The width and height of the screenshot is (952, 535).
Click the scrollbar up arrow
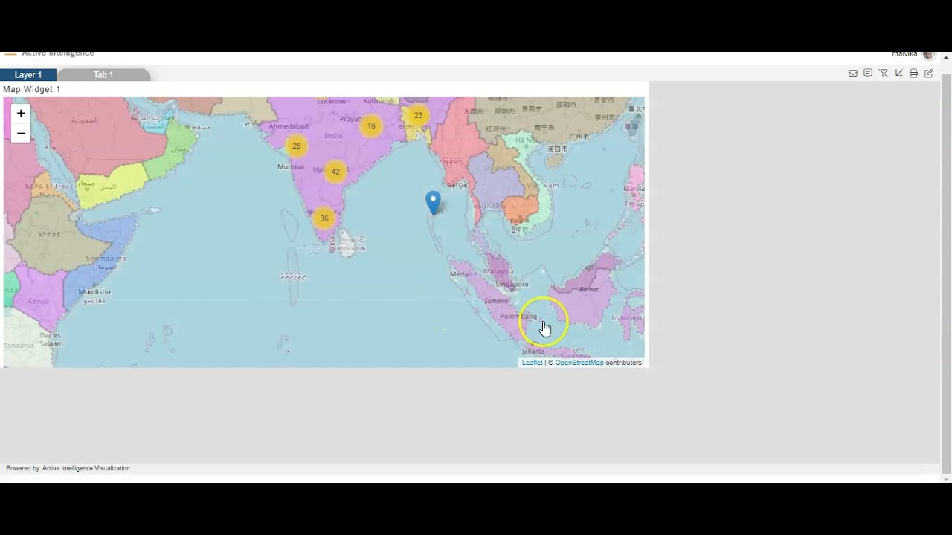tap(946, 56)
